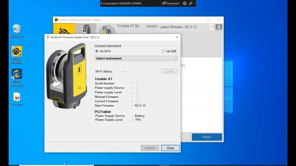The height and width of the screenshot is (166, 296).
Task: Click the Connect button
Action: point(169,71)
